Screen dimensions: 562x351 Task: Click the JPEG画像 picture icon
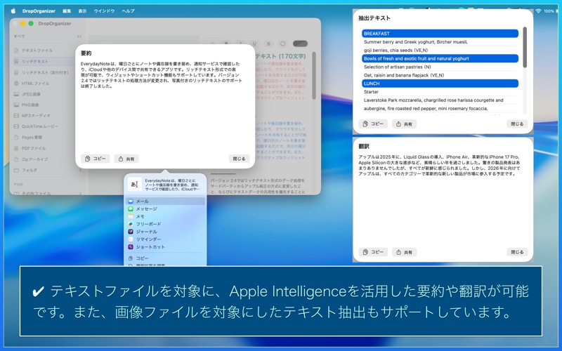point(16,94)
